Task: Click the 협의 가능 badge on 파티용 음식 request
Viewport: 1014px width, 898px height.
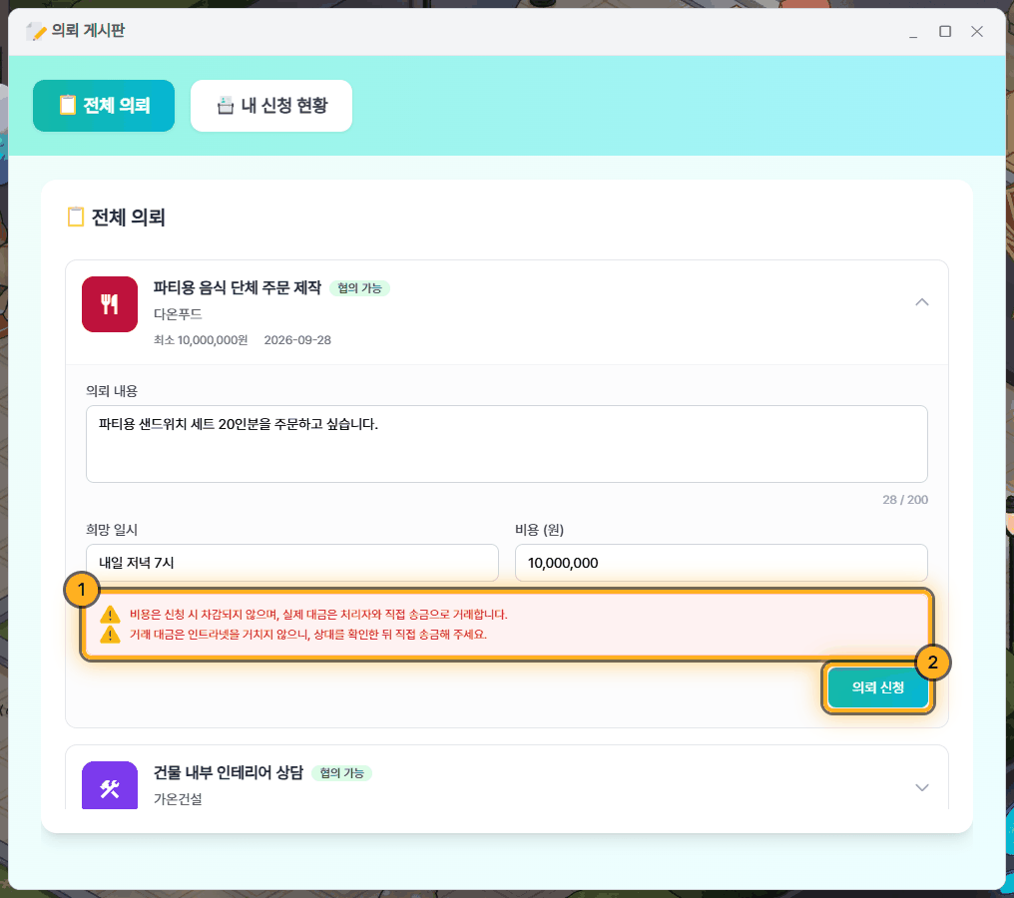Action: click(x=359, y=288)
